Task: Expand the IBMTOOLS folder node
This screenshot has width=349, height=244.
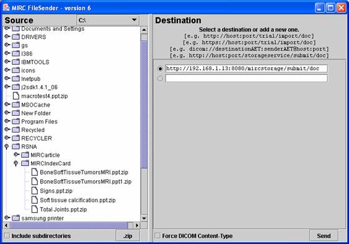Action: coord(7,61)
